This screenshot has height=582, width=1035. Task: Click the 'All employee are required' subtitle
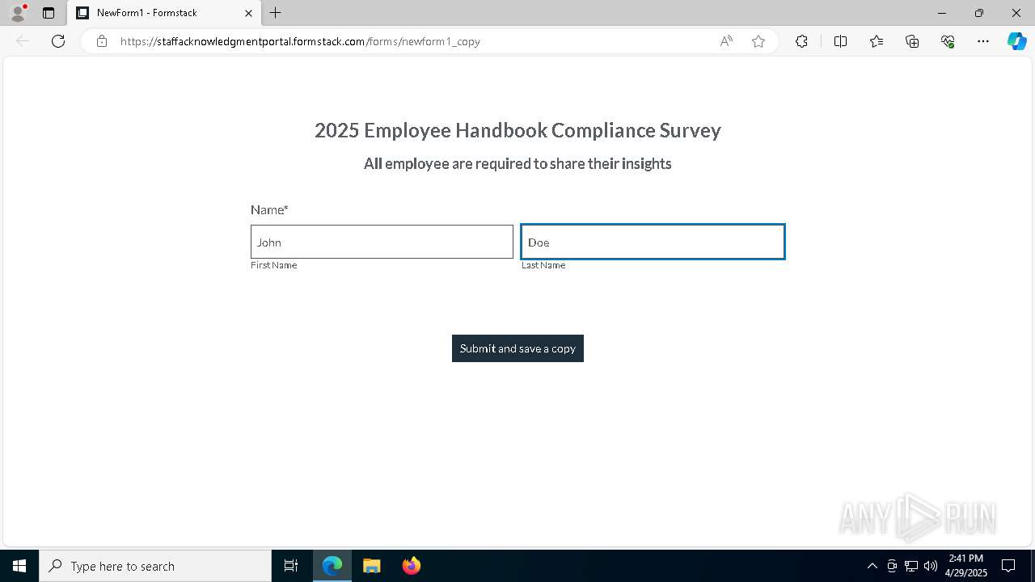click(x=517, y=164)
